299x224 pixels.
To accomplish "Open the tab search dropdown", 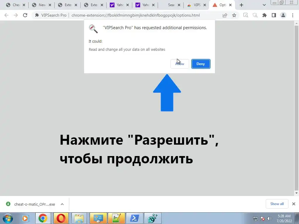I will 264,5.
